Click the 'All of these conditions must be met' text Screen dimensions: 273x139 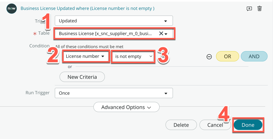click(x=89, y=47)
